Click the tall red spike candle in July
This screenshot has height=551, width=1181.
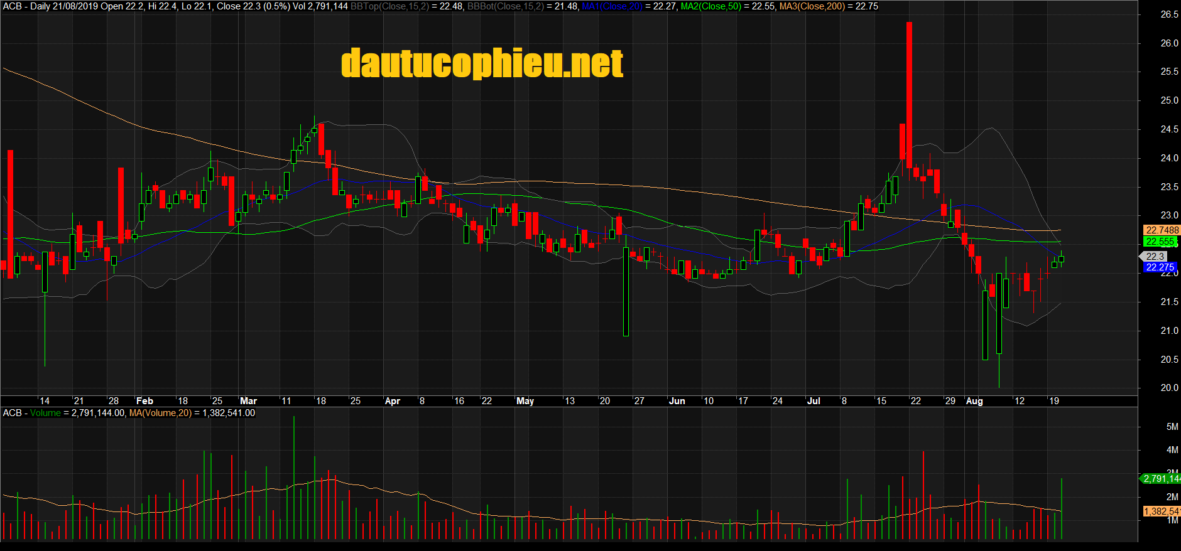coord(909,94)
